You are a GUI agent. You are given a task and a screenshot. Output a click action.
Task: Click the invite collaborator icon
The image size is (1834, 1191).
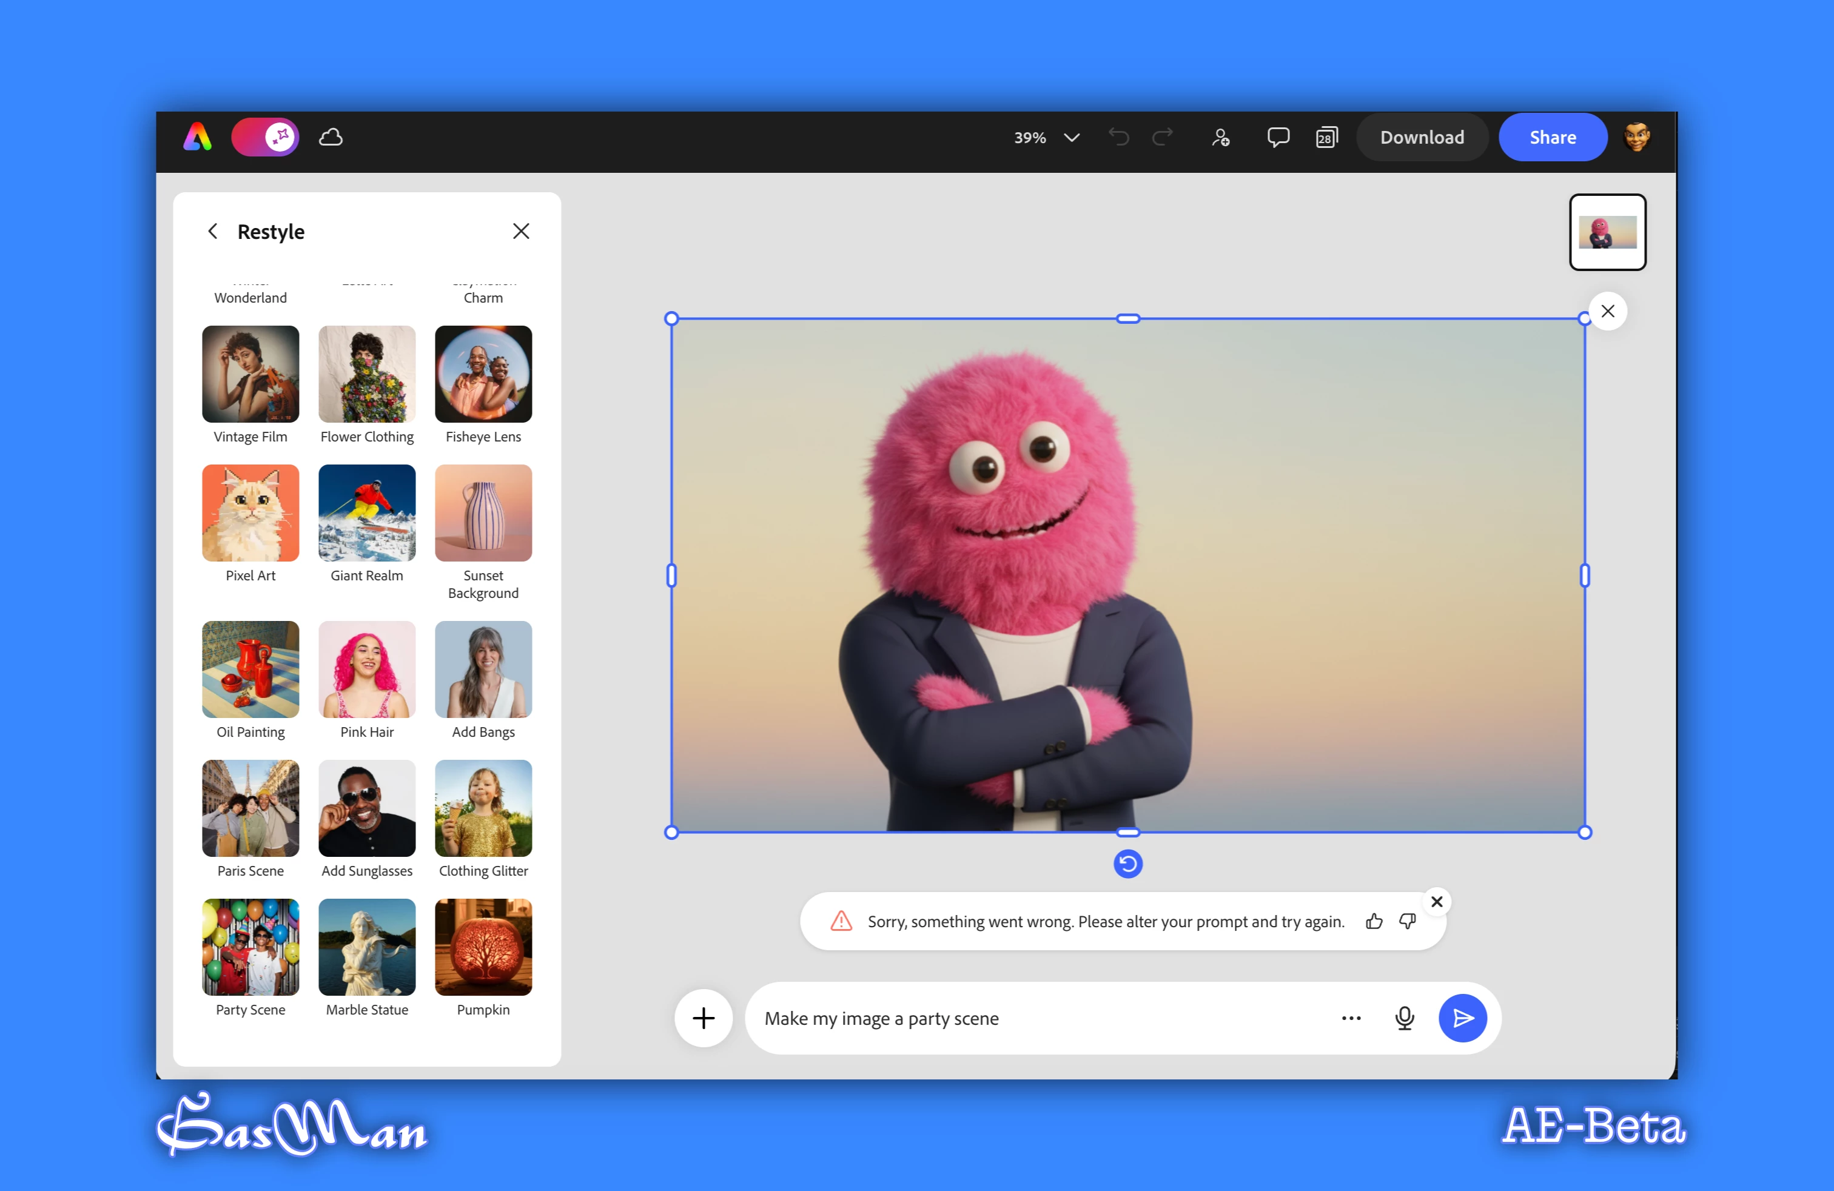1220,138
